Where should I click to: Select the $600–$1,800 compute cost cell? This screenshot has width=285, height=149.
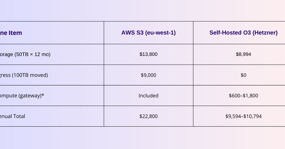click(x=243, y=96)
